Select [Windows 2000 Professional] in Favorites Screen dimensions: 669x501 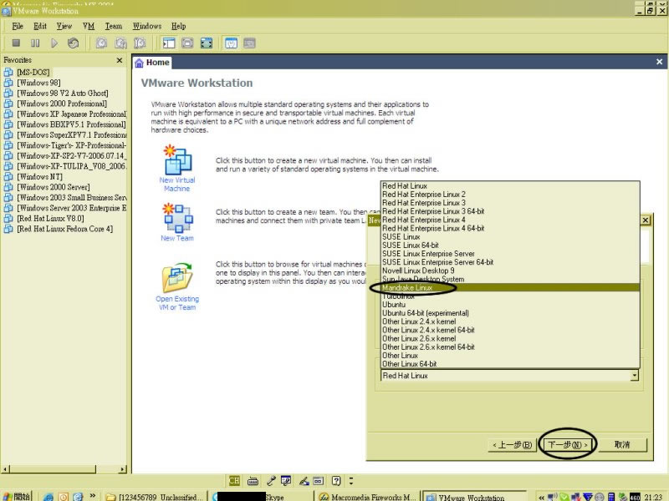coord(62,104)
